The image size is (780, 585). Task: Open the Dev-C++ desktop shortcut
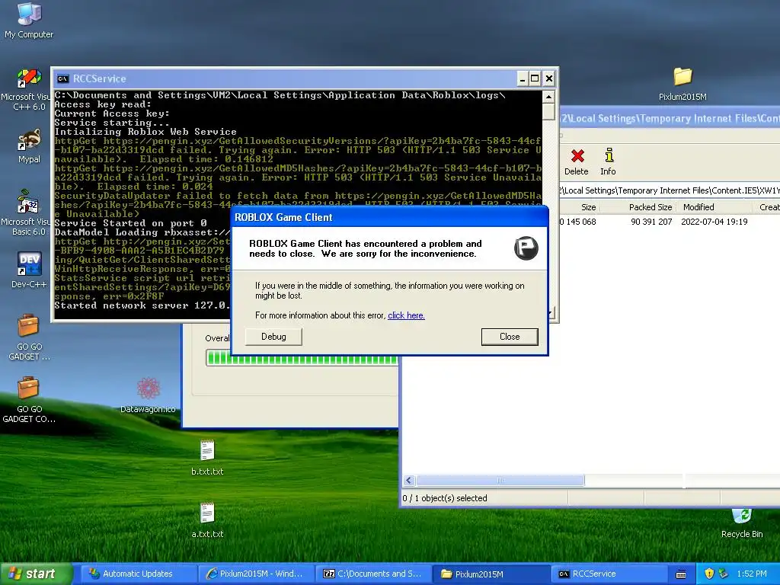pyautogui.click(x=29, y=270)
